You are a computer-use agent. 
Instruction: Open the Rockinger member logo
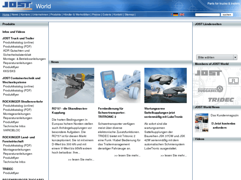[233, 81]
